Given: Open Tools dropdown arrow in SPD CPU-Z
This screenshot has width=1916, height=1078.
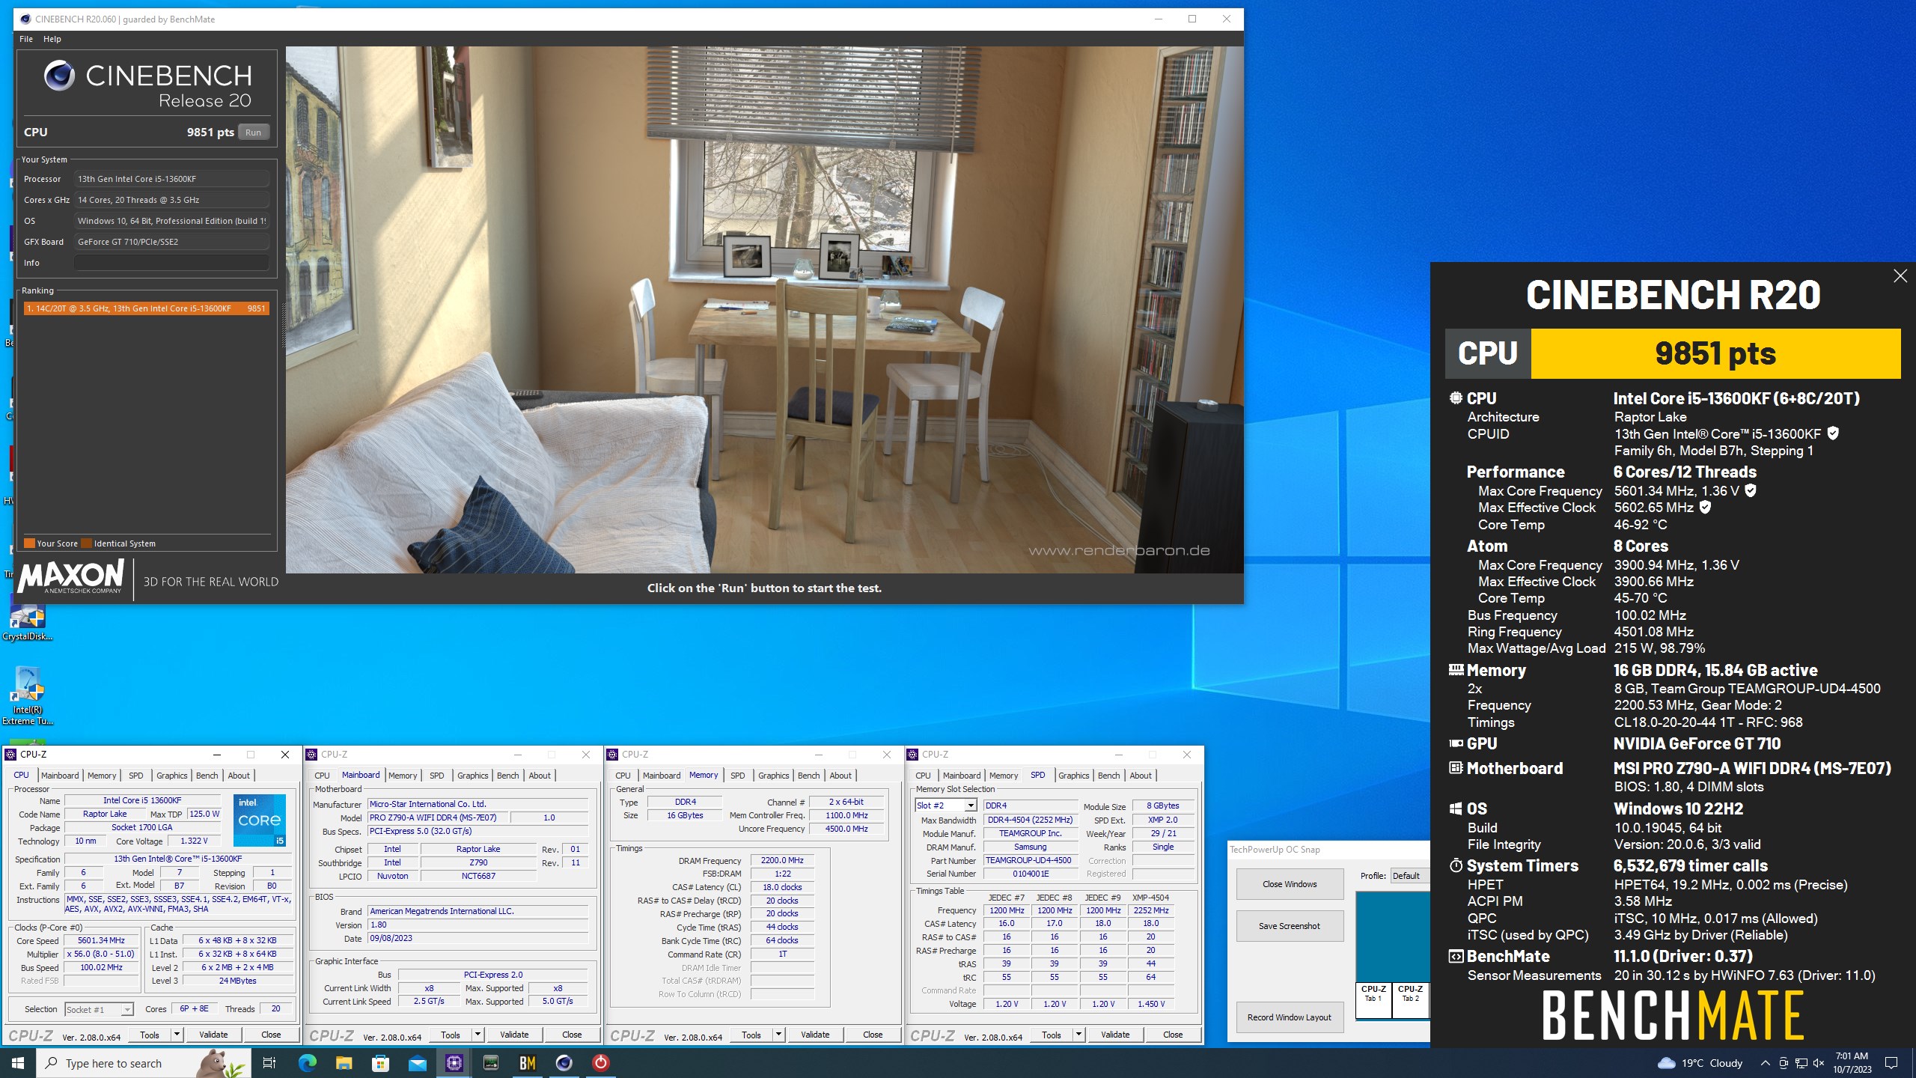Looking at the screenshot, I should click(1078, 1035).
